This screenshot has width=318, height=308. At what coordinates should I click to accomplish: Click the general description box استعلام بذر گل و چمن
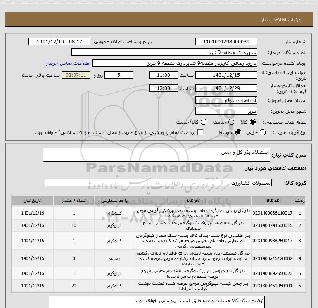[157, 155]
